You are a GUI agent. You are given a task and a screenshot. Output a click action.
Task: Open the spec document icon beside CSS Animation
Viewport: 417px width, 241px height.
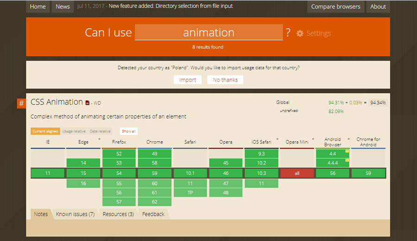click(87, 103)
